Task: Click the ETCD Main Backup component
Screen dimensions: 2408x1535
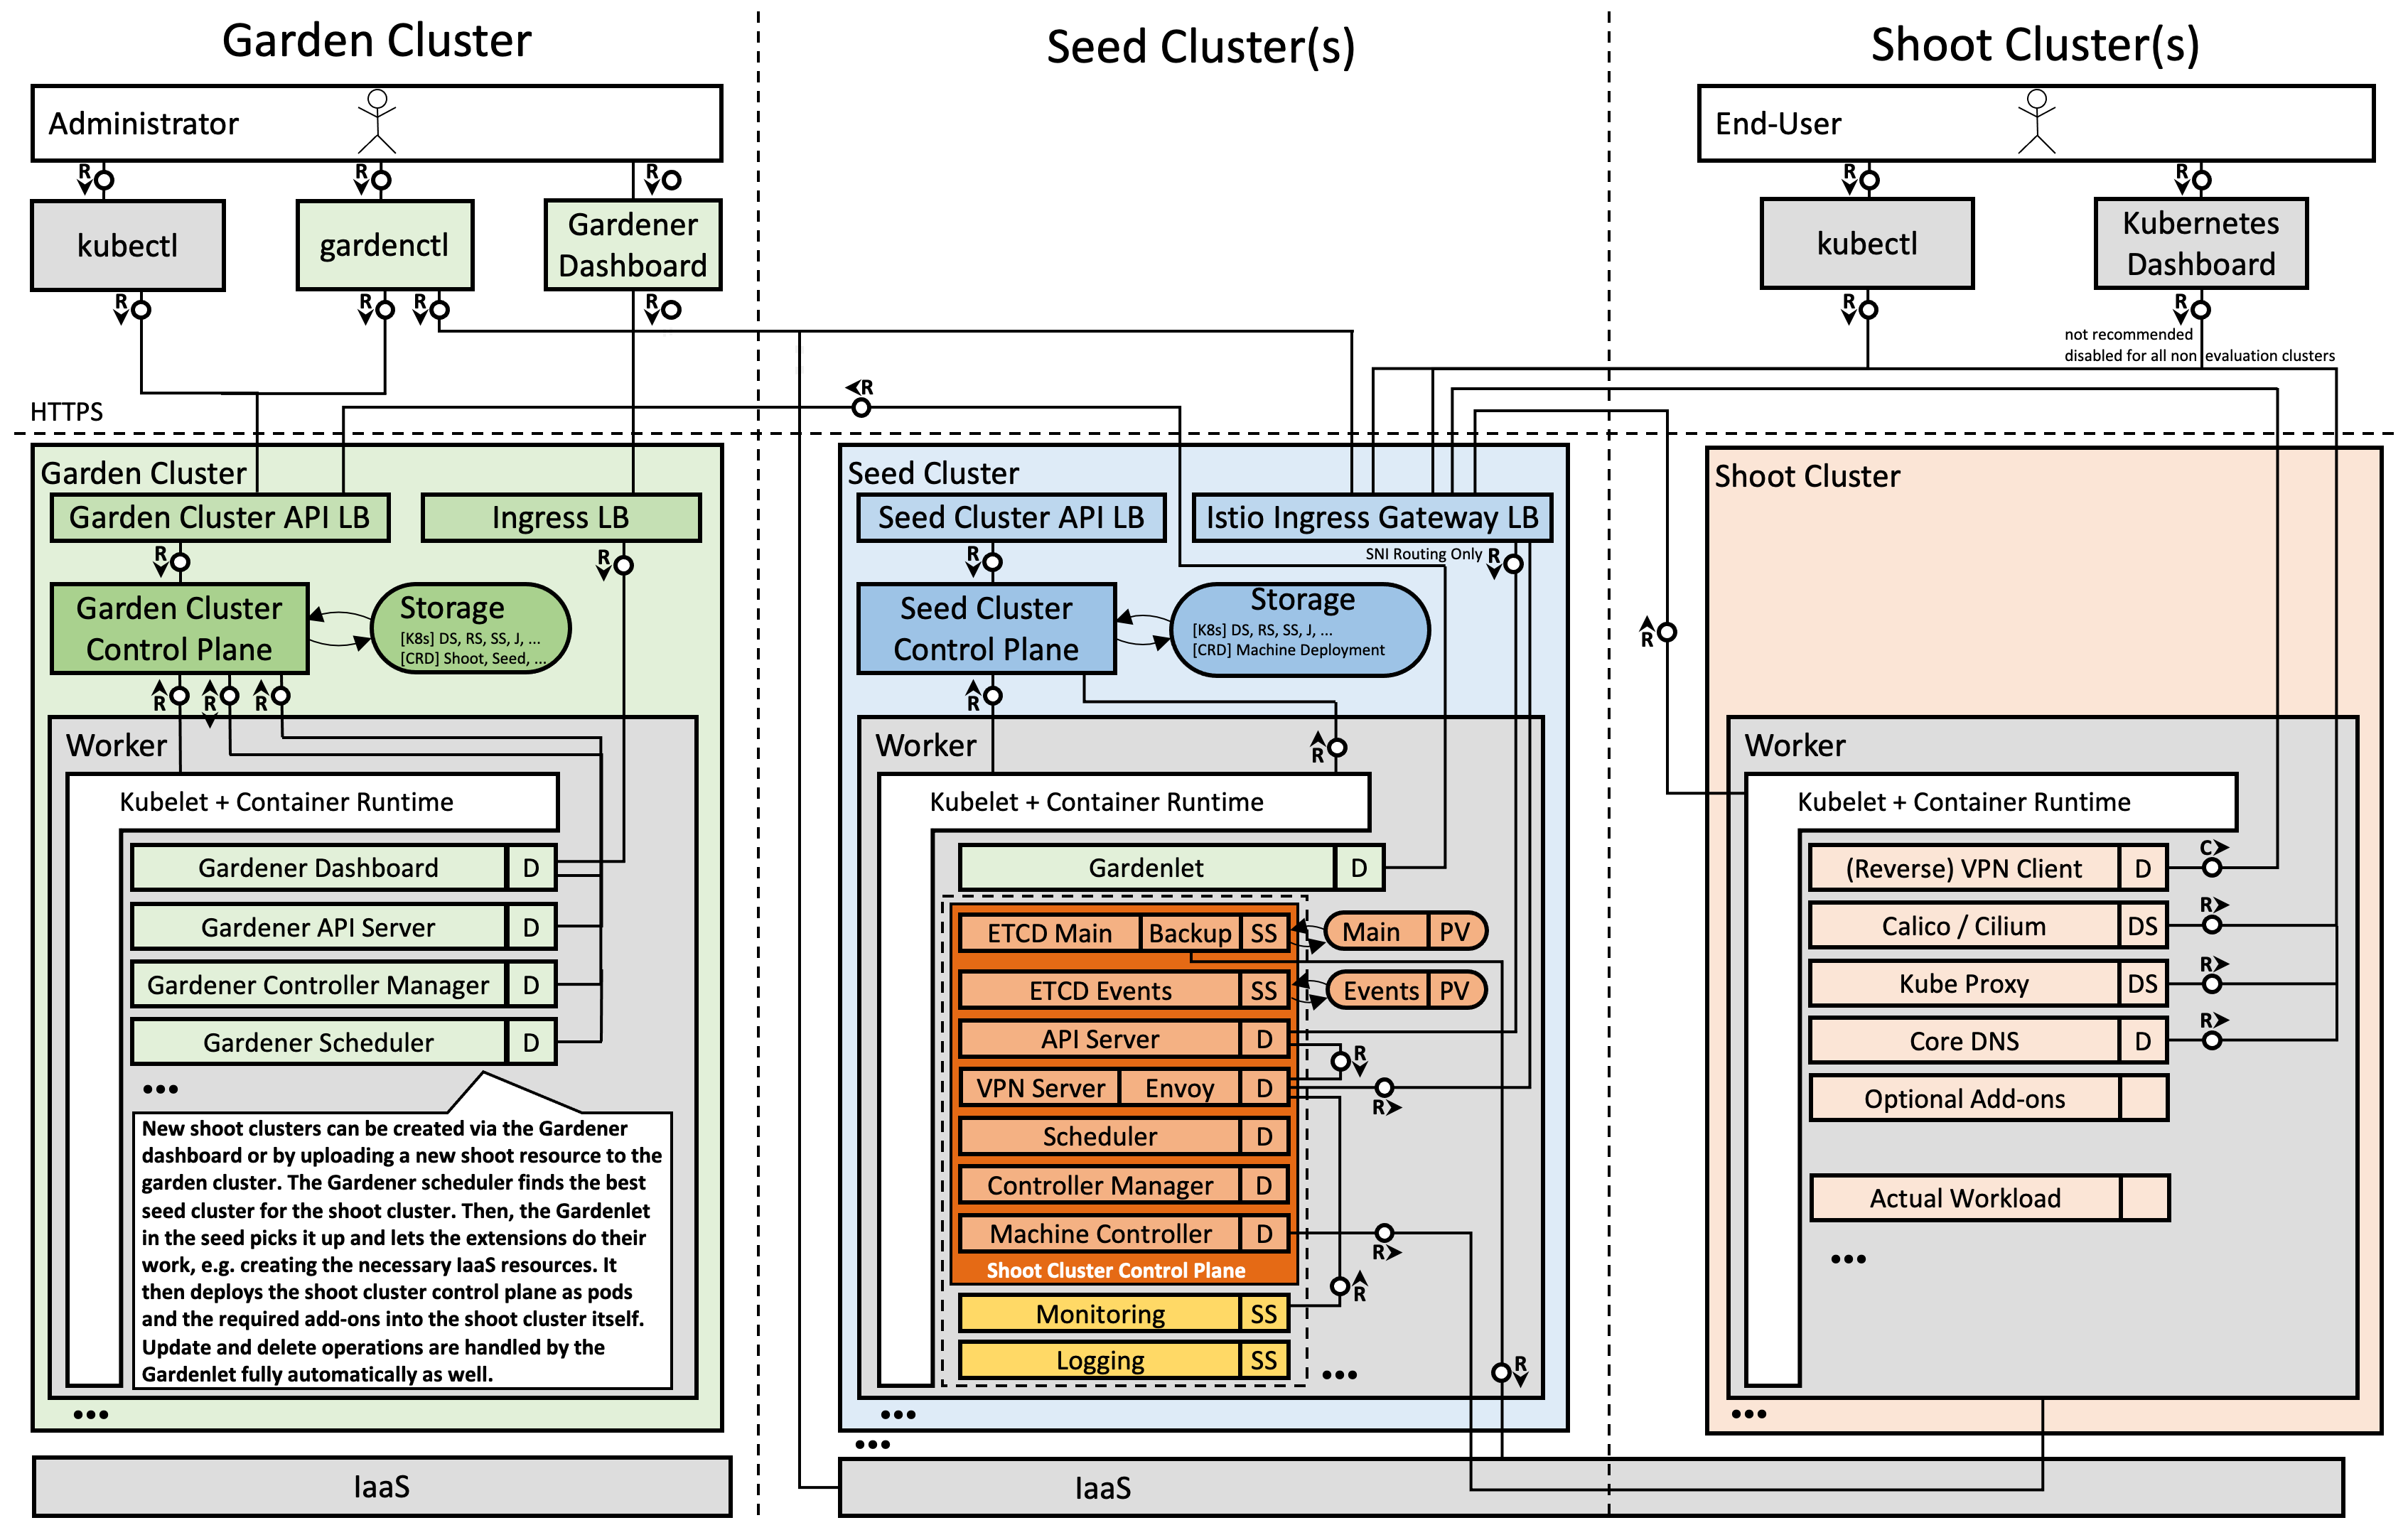Action: click(x=1189, y=932)
